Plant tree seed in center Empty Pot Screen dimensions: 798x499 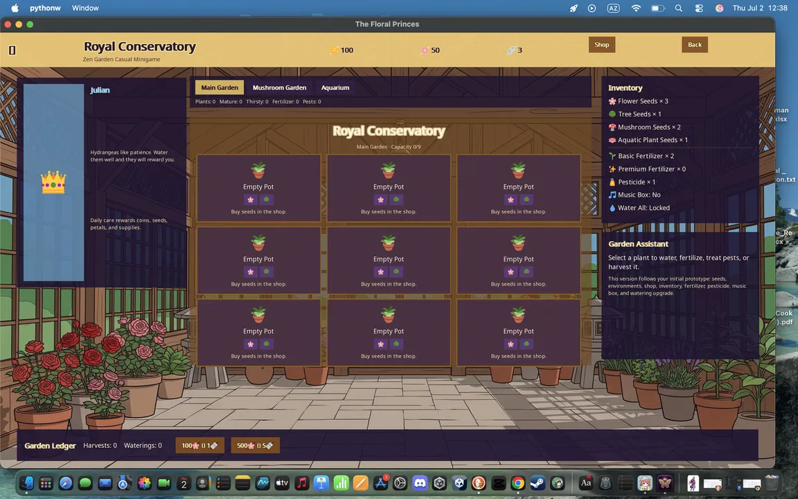click(396, 272)
